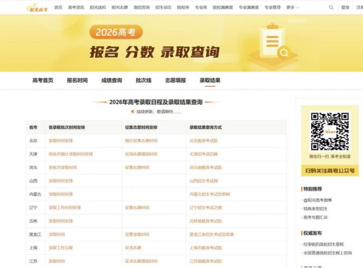This screenshot has width=363, height=268.
Task: Open 河北 征集志愿时间 link
Action: click(x=137, y=168)
